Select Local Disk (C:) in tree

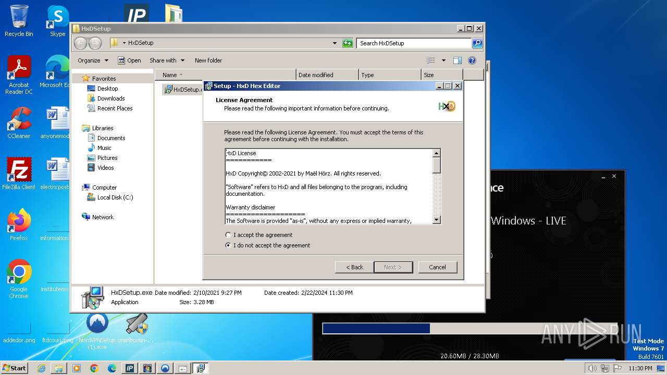click(115, 197)
